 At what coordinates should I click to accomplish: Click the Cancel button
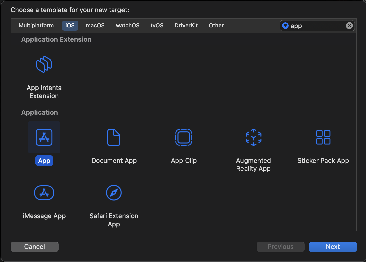tap(35, 247)
